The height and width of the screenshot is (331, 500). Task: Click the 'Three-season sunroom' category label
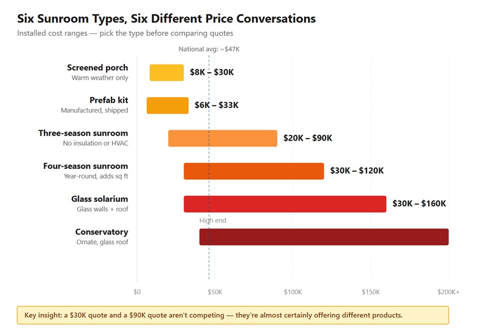83,133
